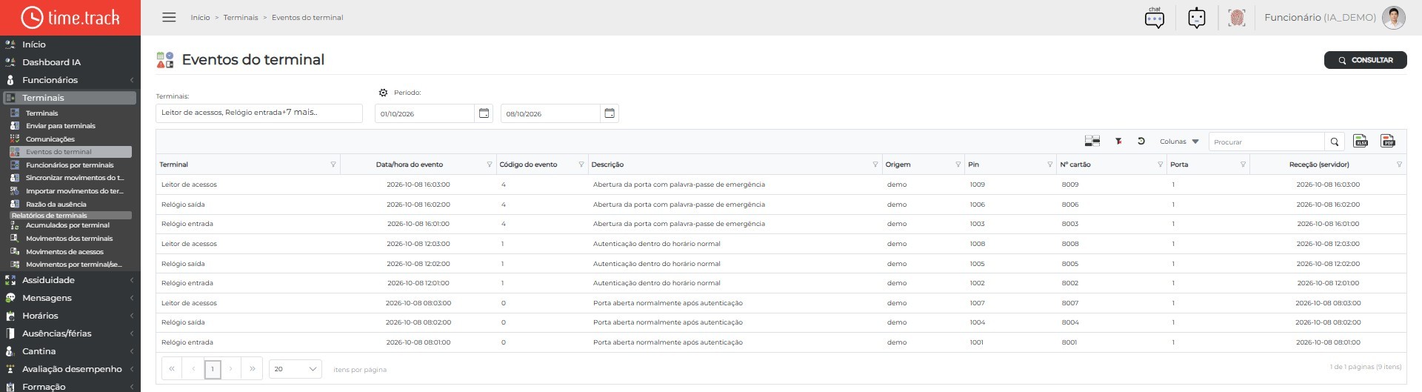Open the period settings gear icon

[383, 93]
